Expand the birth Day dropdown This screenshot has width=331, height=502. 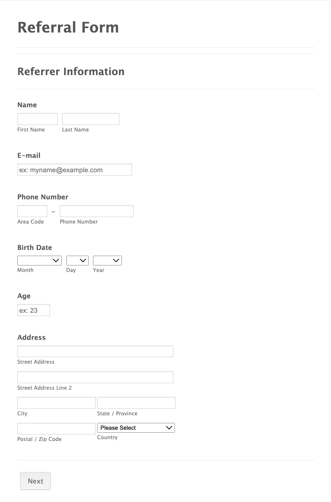(78, 260)
